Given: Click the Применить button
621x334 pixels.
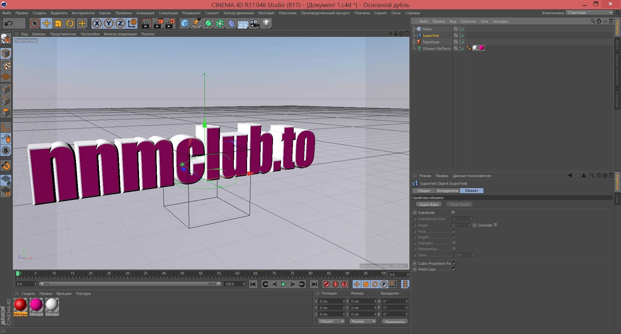Looking at the screenshot, I should pyautogui.click(x=395, y=321).
